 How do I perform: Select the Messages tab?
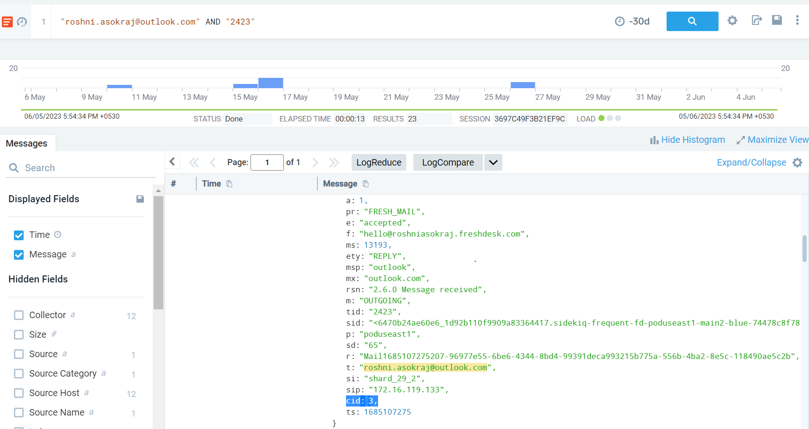pyautogui.click(x=26, y=143)
